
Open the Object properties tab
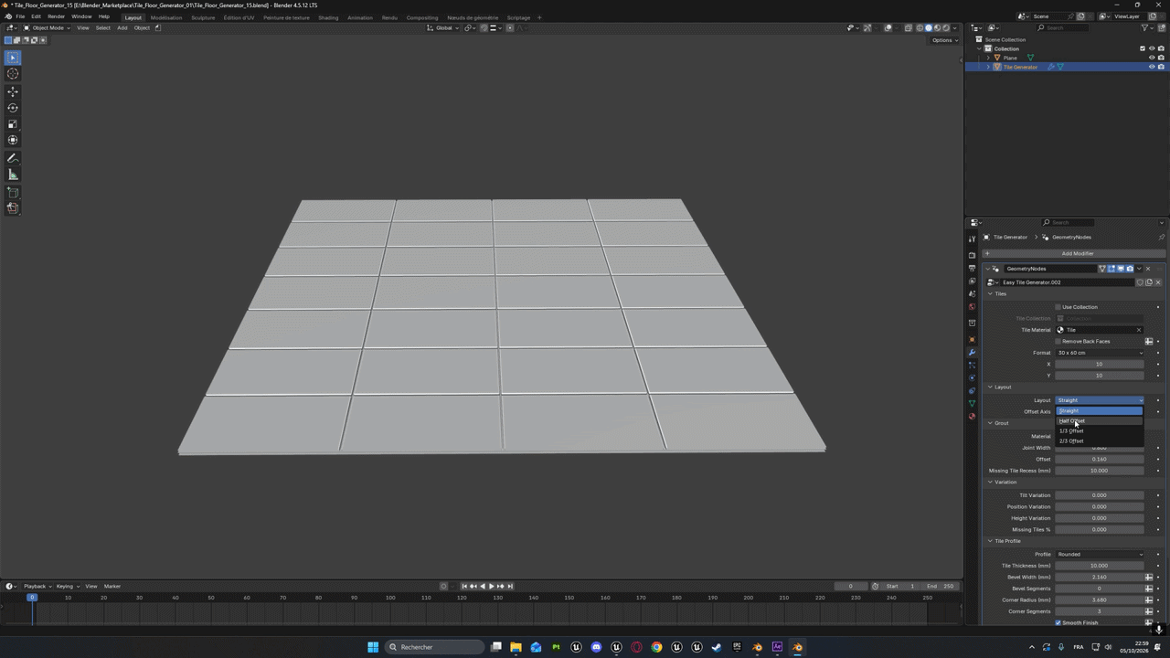pyautogui.click(x=972, y=339)
